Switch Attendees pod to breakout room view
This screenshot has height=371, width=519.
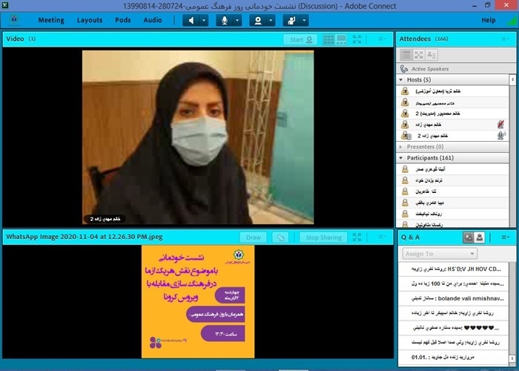pos(419,54)
